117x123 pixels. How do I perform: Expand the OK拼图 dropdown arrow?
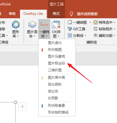click(x=58, y=36)
